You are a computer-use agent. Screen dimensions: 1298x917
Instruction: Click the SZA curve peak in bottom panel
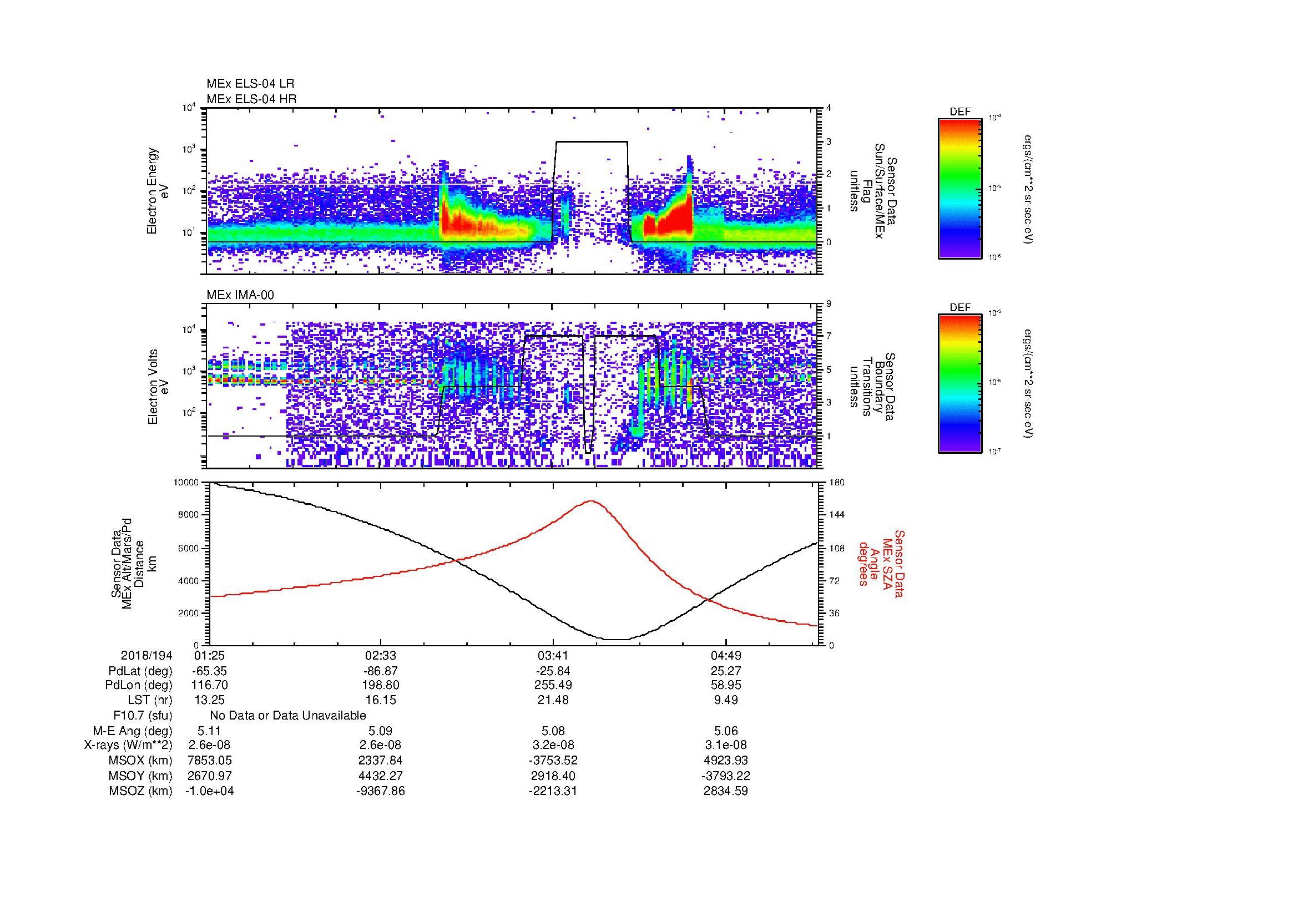592,500
